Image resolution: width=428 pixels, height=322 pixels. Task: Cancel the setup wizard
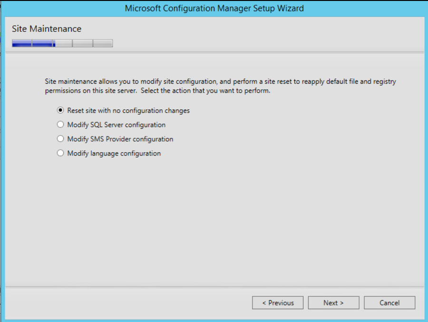[x=389, y=302]
